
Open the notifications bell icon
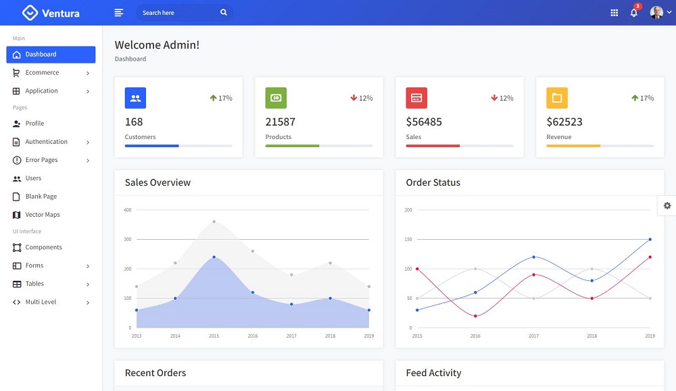(x=634, y=13)
